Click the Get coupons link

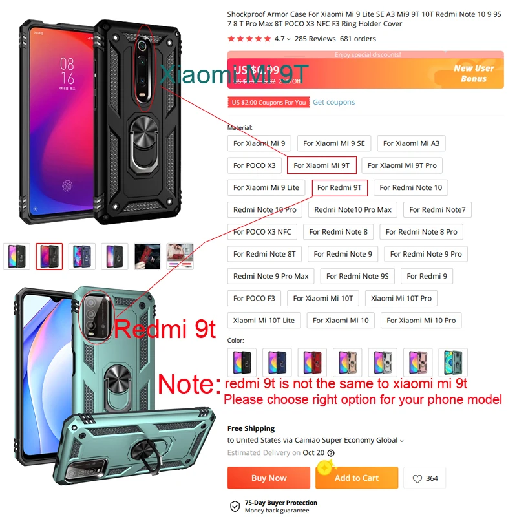coord(333,102)
